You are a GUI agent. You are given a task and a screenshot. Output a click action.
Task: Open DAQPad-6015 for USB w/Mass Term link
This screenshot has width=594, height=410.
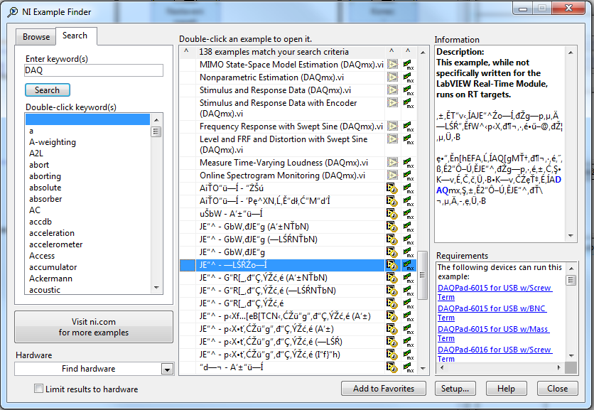[x=493, y=333]
